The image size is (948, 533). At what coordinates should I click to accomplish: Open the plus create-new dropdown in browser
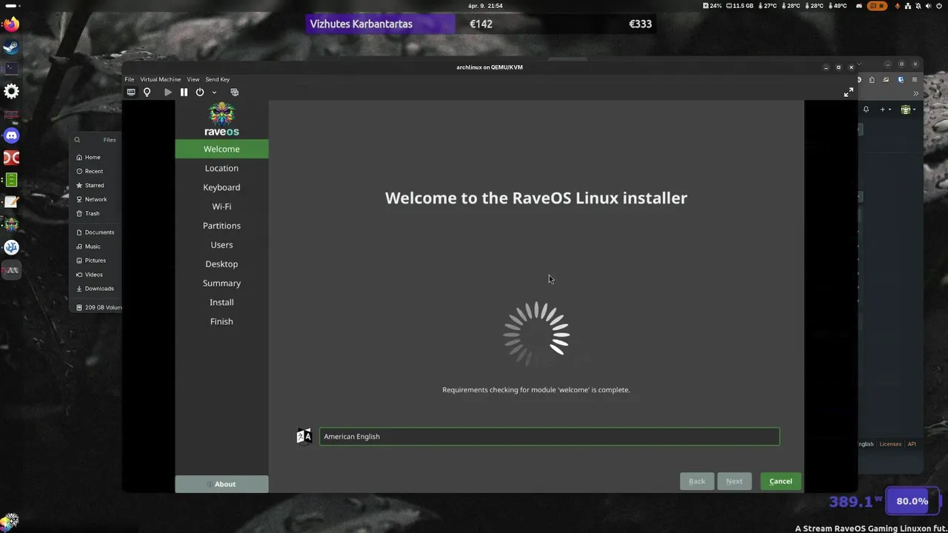click(884, 110)
